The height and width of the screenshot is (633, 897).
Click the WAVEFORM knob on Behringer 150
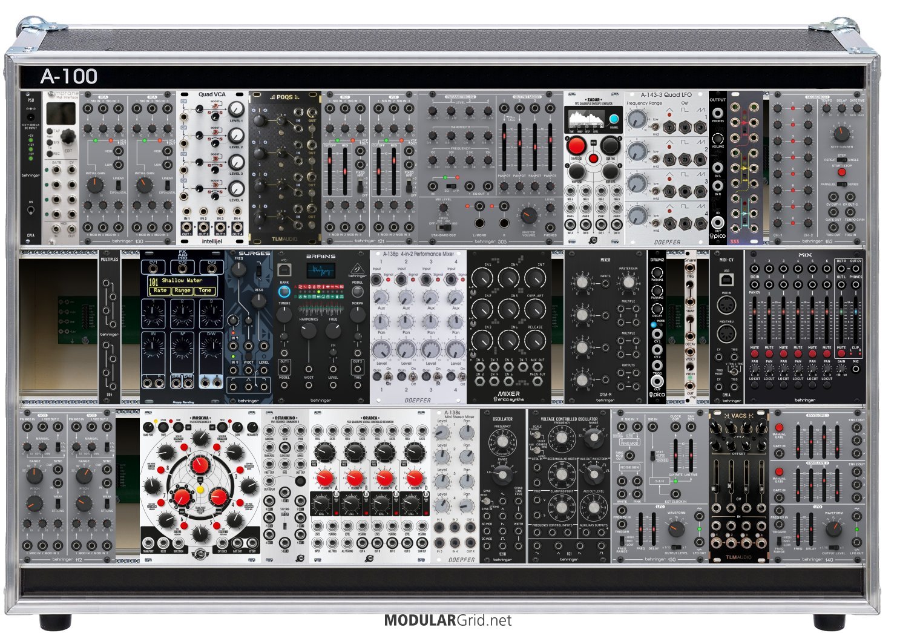pos(676,529)
